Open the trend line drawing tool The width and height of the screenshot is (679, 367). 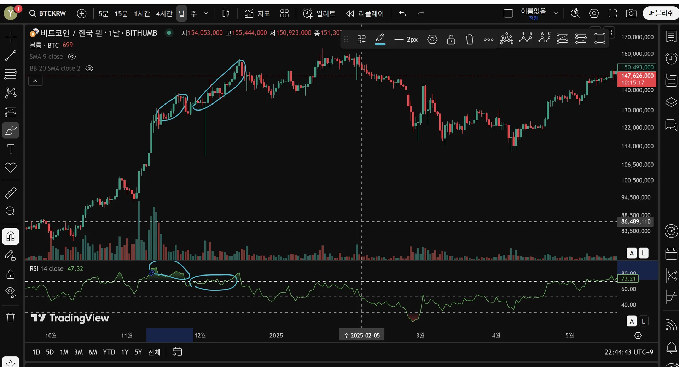(11, 55)
